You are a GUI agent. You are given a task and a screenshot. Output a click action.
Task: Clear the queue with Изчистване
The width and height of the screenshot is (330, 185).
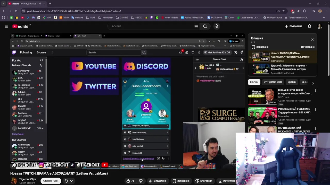tap(308, 47)
